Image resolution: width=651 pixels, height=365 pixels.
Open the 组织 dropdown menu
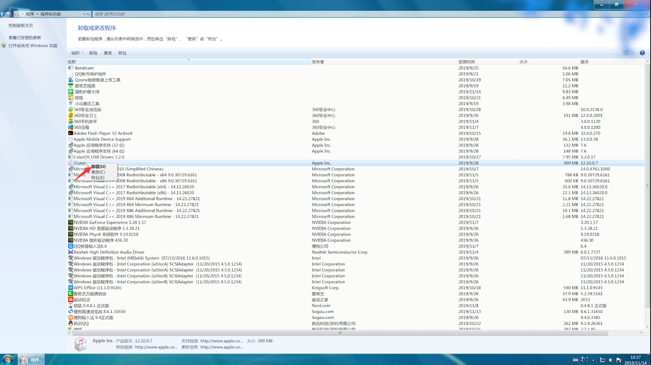77,53
